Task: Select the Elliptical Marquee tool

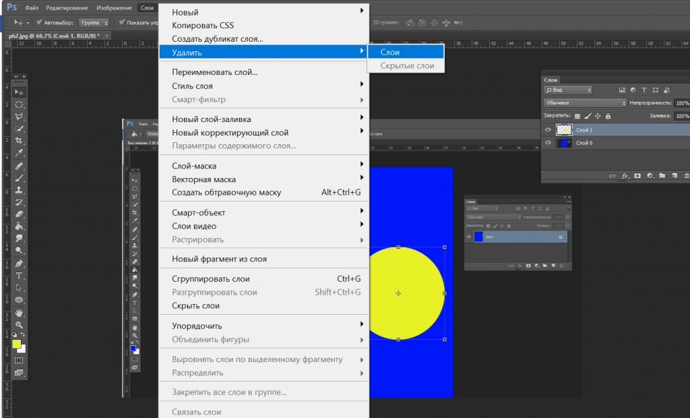Action: pos(20,104)
